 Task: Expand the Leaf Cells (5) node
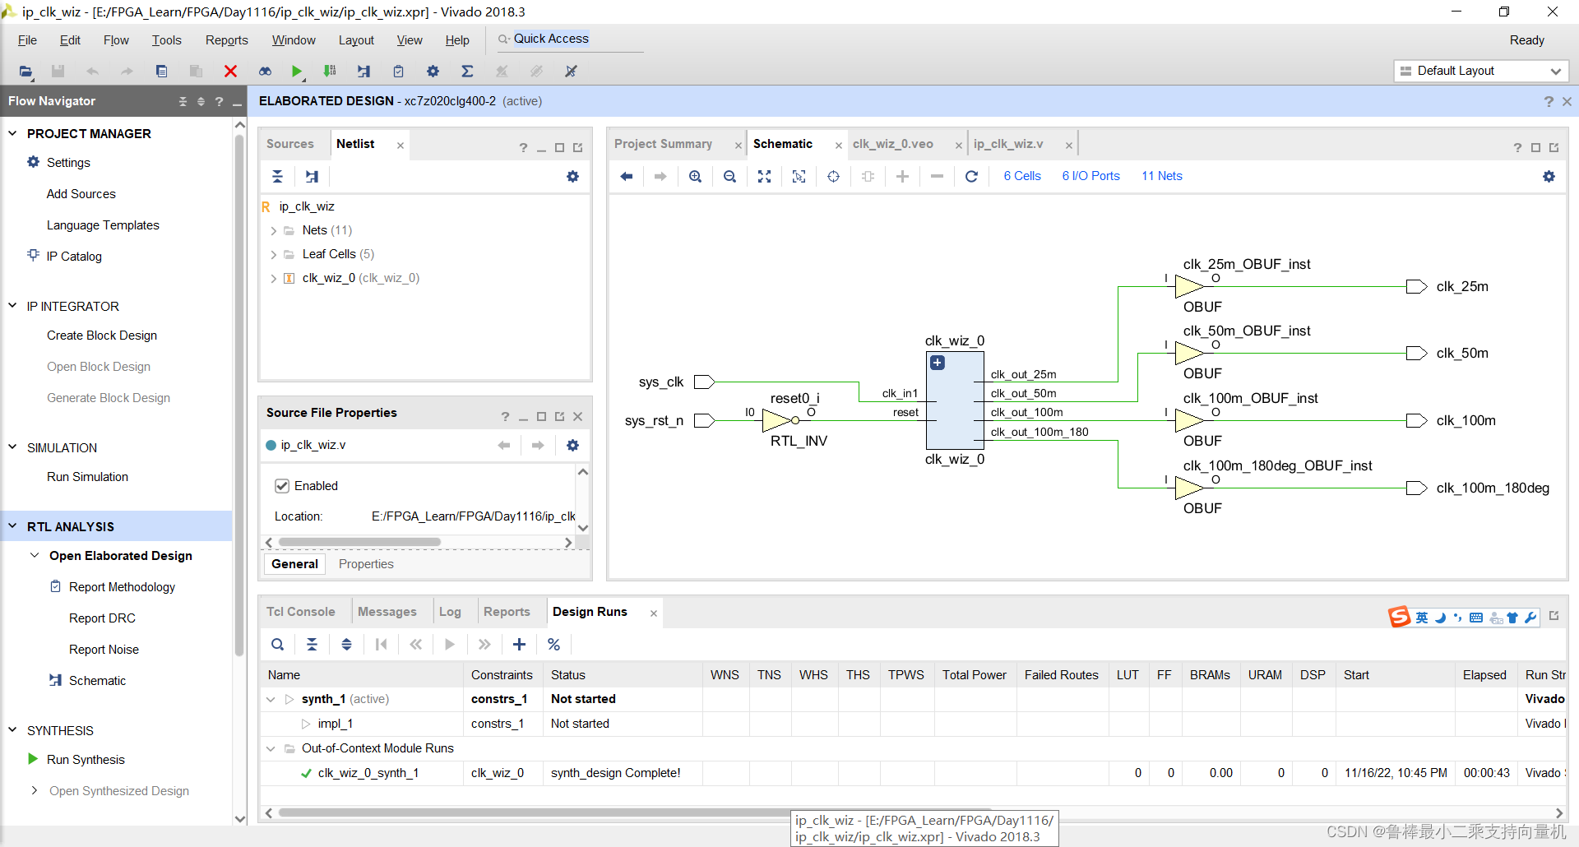tap(273, 255)
